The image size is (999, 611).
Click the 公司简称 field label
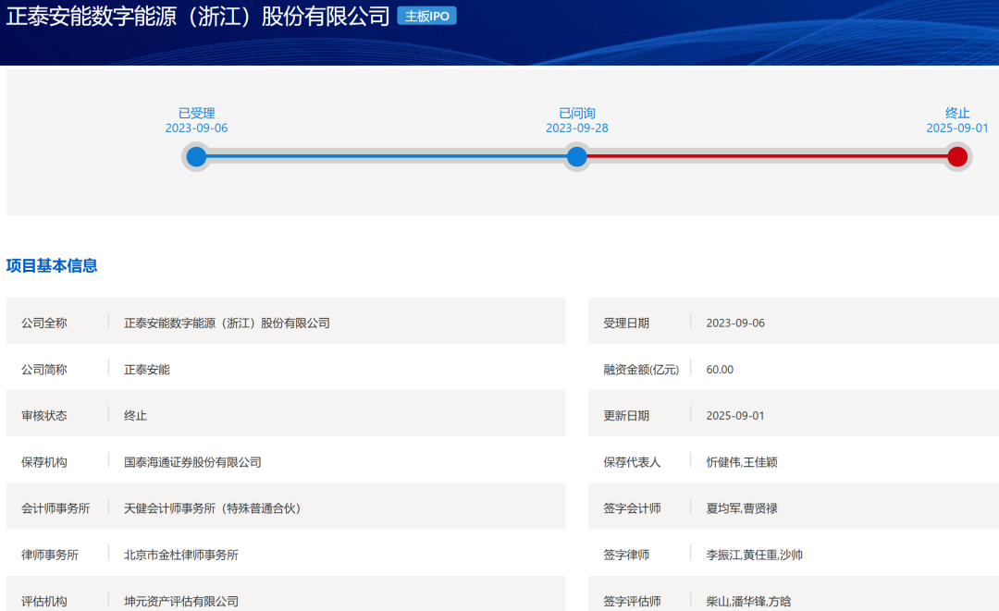pyautogui.click(x=44, y=369)
